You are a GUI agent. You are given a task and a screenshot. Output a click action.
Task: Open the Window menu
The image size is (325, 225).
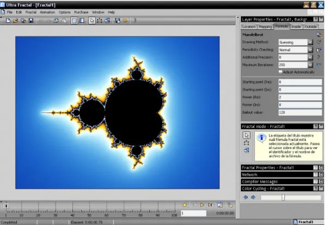(98, 12)
